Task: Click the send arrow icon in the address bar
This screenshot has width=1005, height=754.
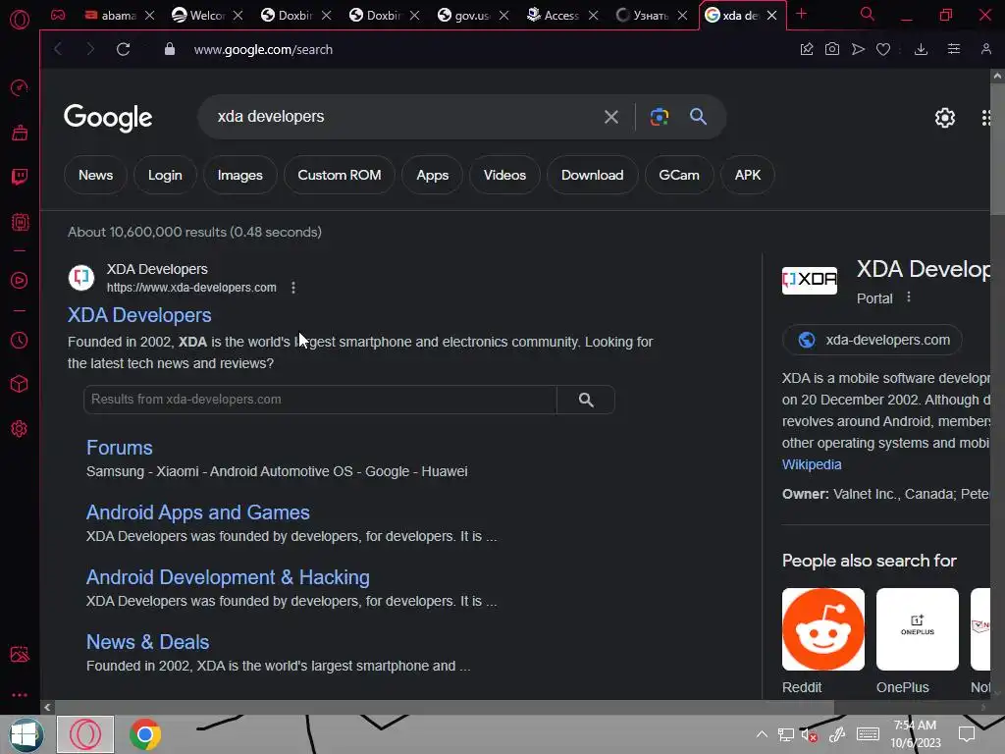Action: click(858, 49)
